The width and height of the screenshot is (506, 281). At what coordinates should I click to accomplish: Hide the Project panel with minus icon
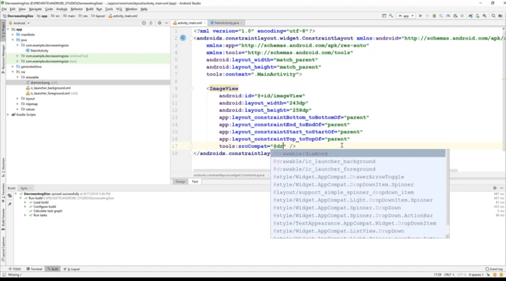[167, 23]
